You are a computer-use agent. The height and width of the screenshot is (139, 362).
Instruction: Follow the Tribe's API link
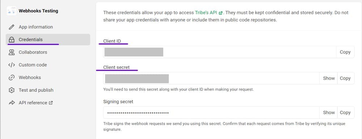tap(206, 12)
